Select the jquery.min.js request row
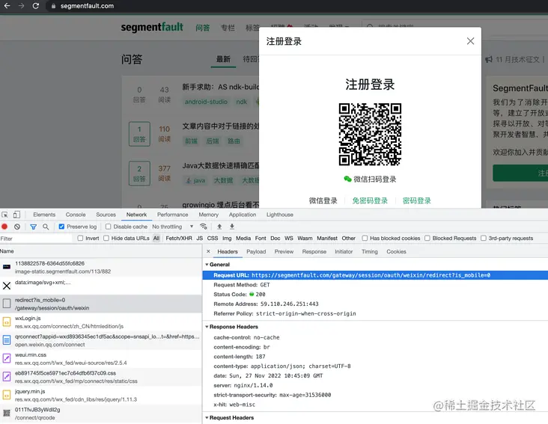This screenshot has height=424, width=548. 101,395
